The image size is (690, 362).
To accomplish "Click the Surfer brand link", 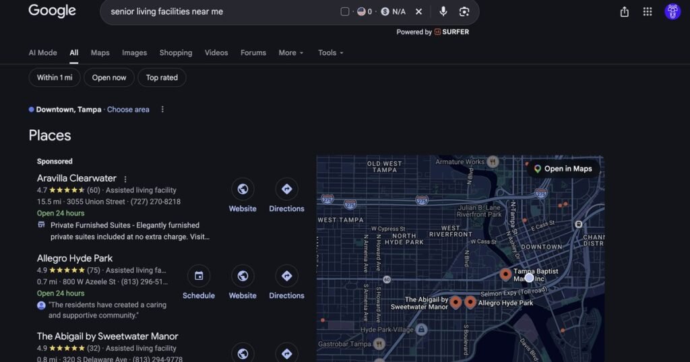I will click(451, 32).
